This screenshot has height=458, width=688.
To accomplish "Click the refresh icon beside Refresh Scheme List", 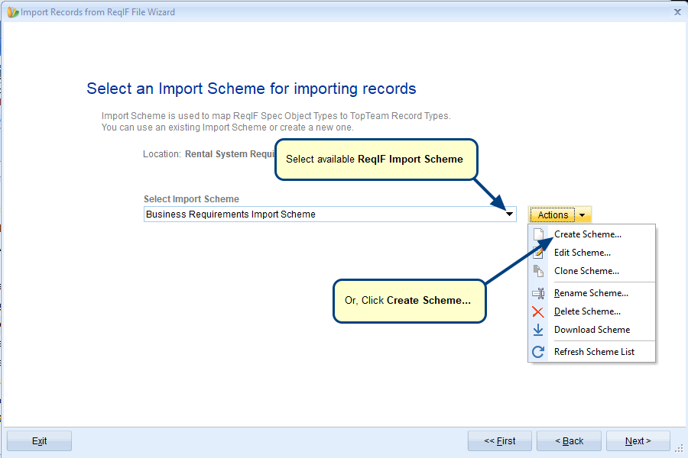I will (x=538, y=352).
